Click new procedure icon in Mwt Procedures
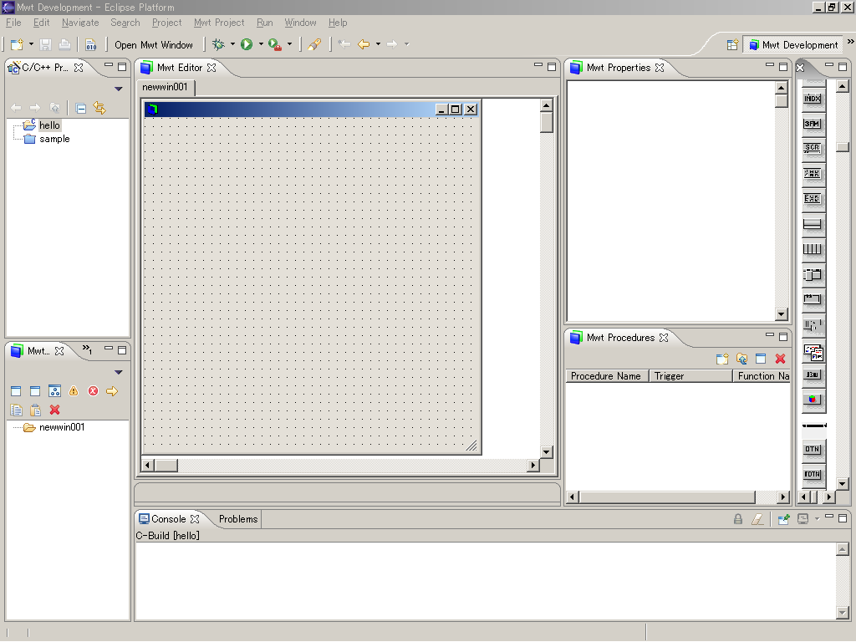Screen dimensions: 856x642 pos(722,359)
